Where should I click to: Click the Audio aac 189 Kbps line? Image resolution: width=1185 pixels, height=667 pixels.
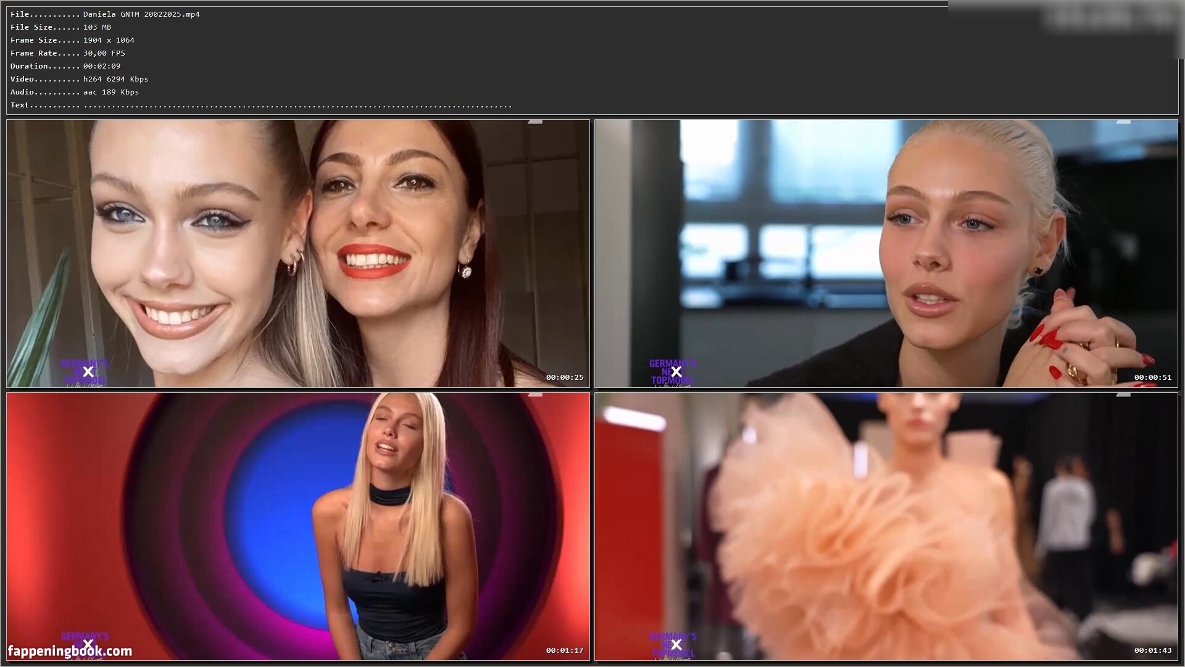coord(111,92)
